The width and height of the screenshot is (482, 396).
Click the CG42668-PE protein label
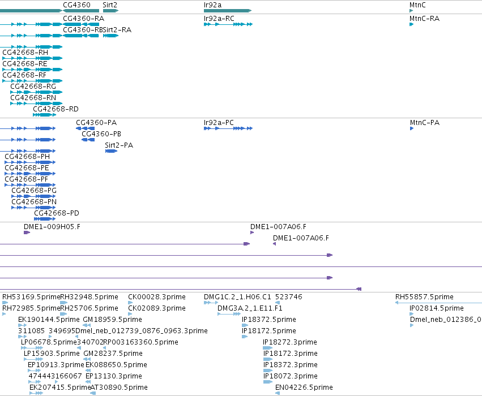click(27, 168)
